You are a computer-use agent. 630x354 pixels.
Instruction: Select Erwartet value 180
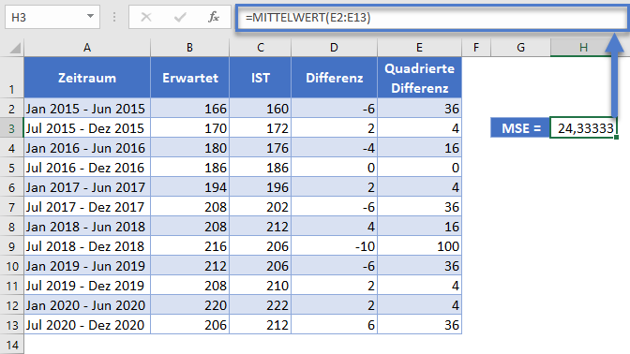pyautogui.click(x=189, y=148)
